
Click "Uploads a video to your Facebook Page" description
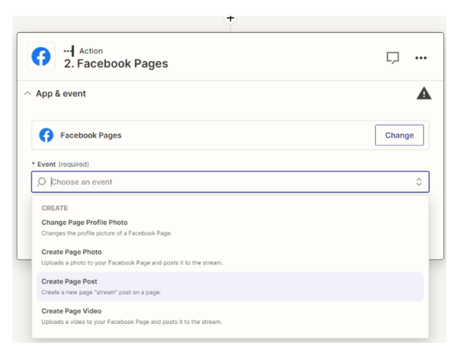point(131,322)
